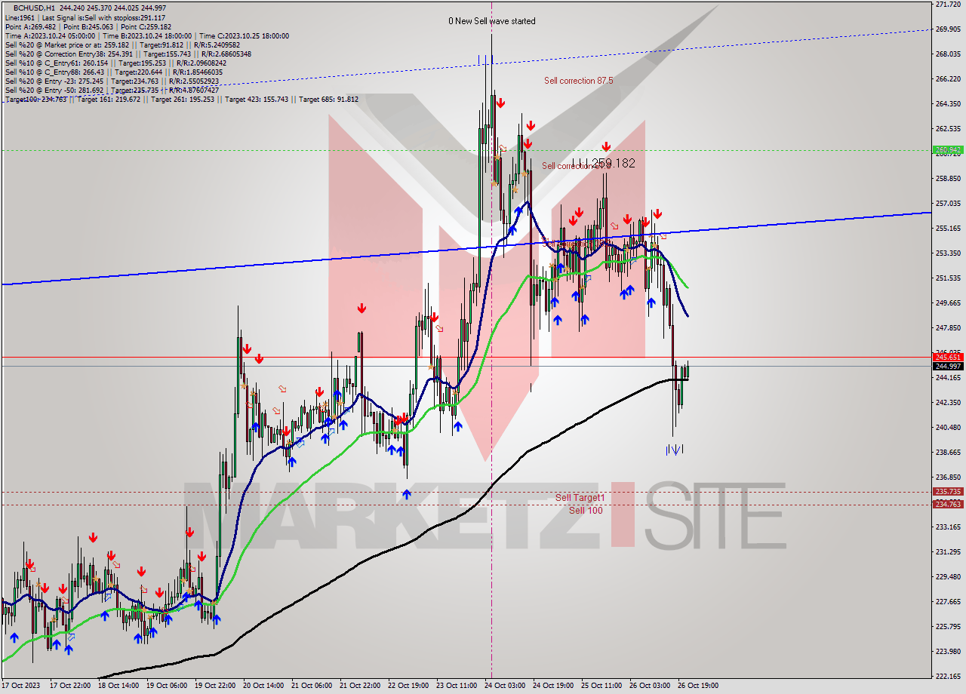
Task: Click the '20 Oct 14:00' time label
Action: tap(263, 686)
